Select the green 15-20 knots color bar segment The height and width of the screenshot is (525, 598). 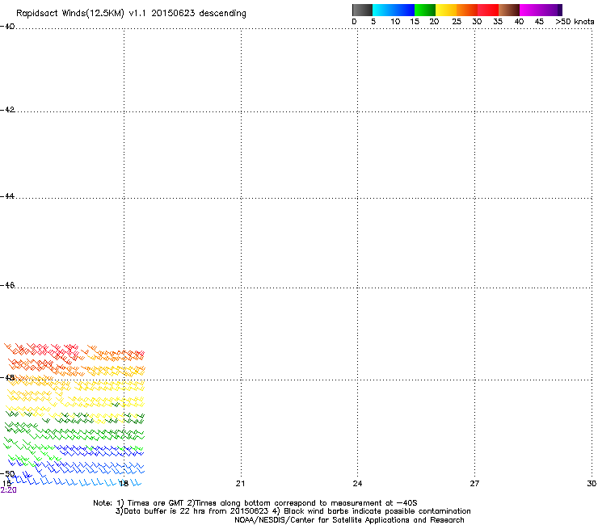coord(425,10)
